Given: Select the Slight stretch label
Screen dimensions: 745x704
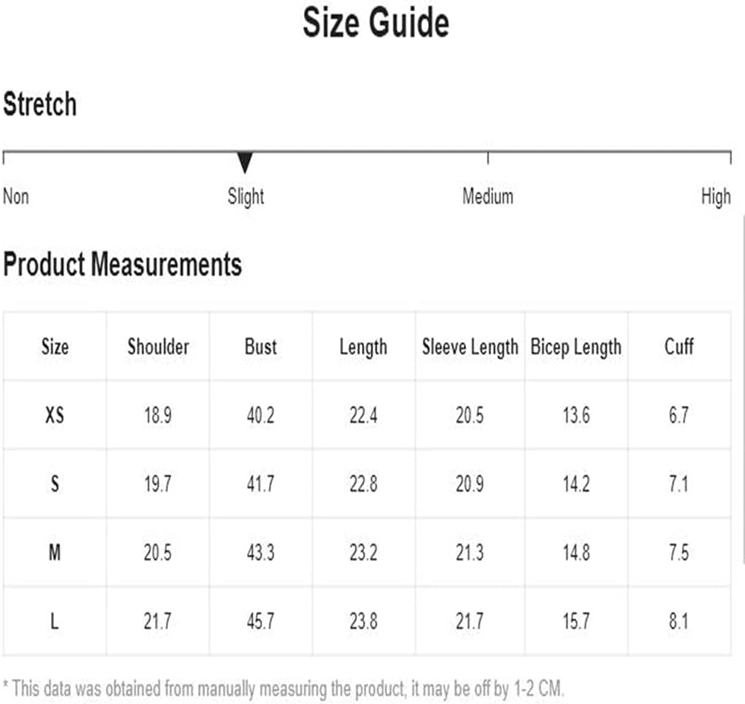Looking at the screenshot, I should [246, 196].
